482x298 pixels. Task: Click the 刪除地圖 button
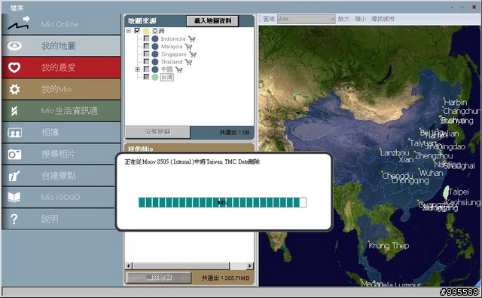click(158, 278)
